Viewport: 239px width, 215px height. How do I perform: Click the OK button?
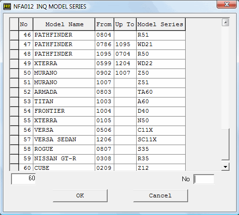tap(80, 195)
